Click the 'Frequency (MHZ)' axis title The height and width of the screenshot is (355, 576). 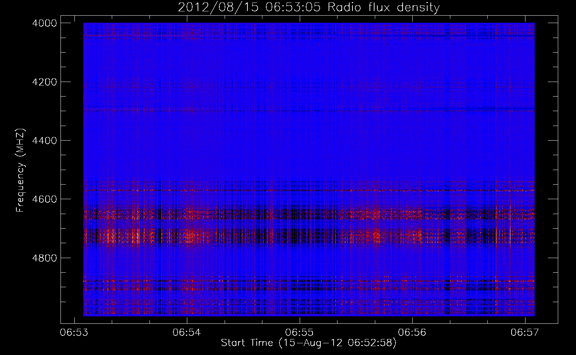(21, 170)
